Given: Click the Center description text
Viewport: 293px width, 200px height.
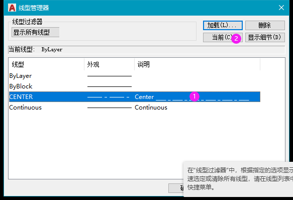Looking at the screenshot, I should coord(144,97).
